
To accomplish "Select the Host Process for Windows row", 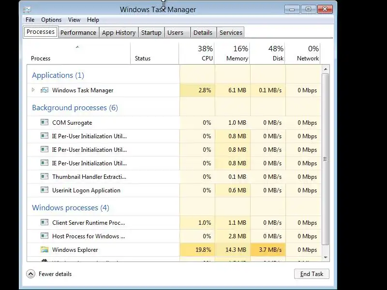I will click(x=174, y=236).
